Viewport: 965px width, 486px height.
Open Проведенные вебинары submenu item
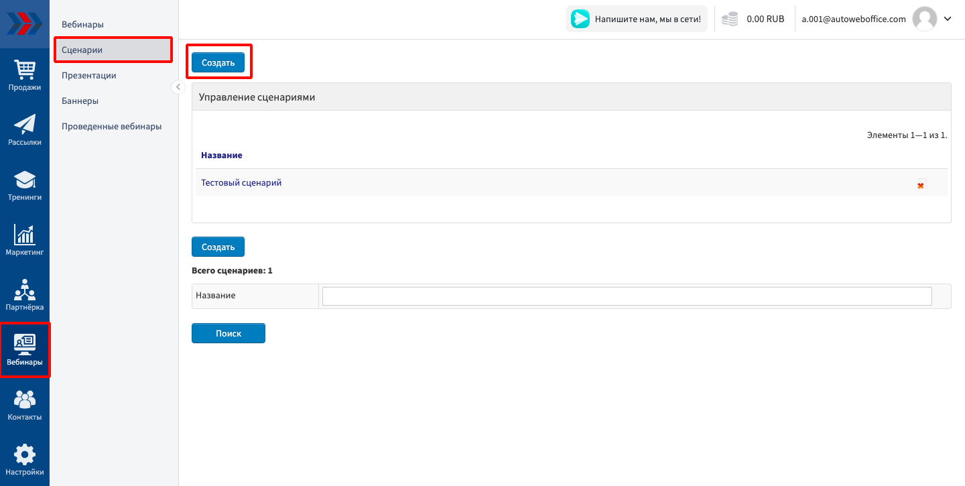[x=111, y=127]
